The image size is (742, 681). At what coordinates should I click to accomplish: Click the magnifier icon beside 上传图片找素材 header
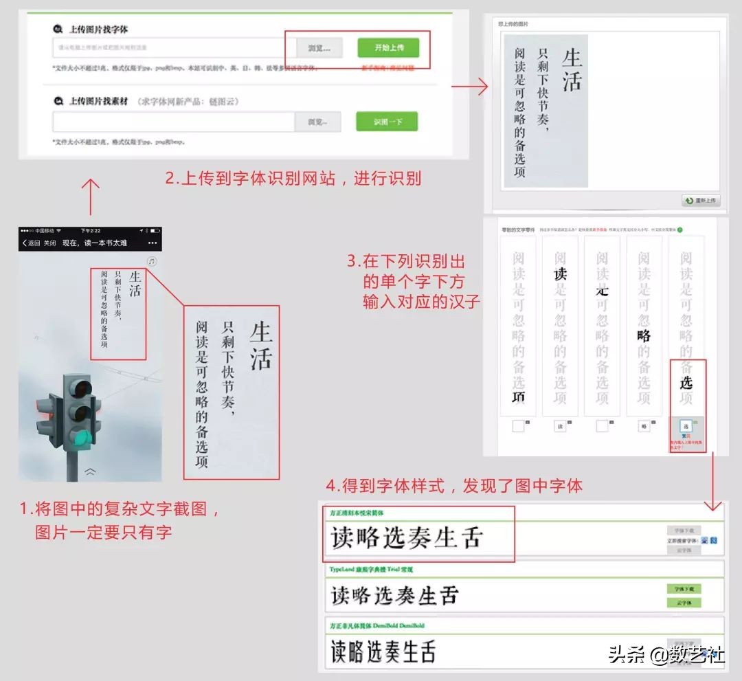pyautogui.click(x=58, y=101)
